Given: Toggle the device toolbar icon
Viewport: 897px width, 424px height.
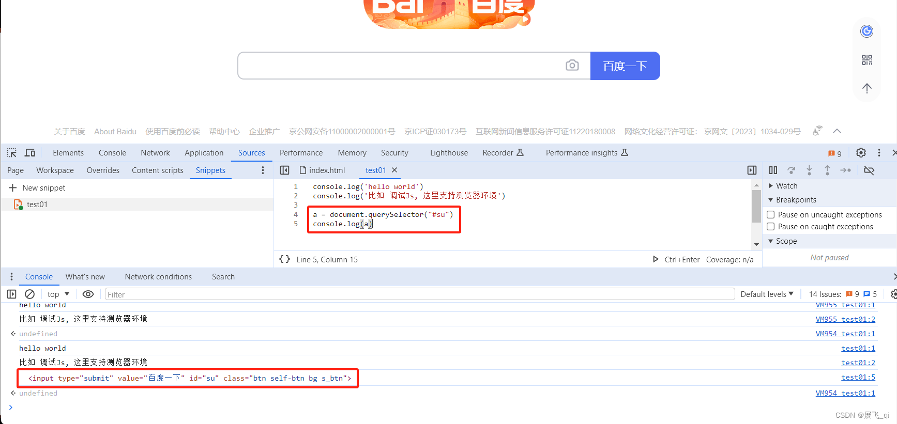Looking at the screenshot, I should 30,153.
